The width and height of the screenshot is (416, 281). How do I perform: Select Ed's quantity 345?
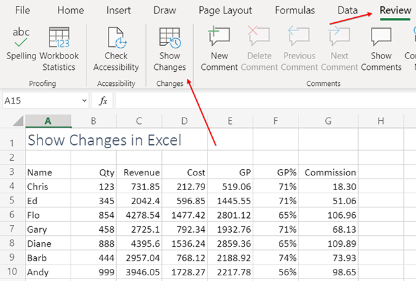[x=93, y=200]
